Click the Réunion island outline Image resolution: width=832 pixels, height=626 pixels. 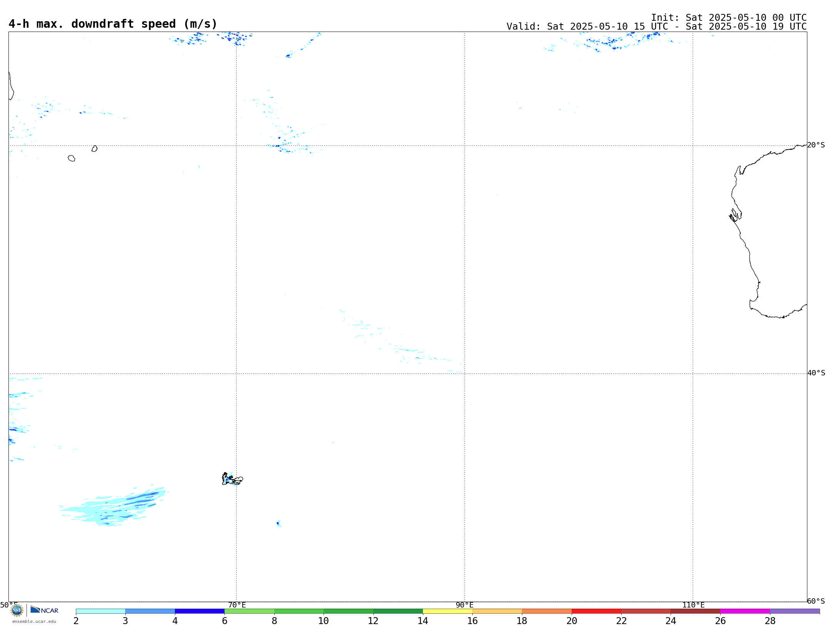[x=71, y=158]
